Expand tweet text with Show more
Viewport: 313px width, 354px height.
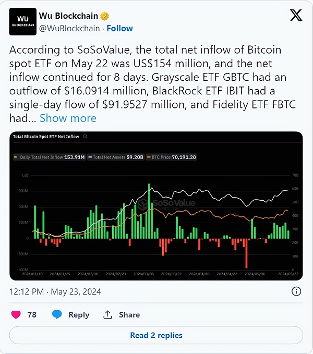click(x=68, y=118)
